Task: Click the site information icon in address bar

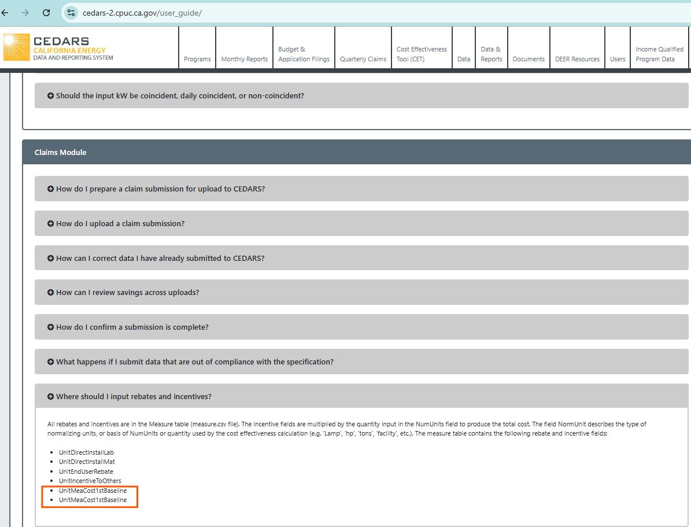Action: pyautogui.click(x=71, y=13)
